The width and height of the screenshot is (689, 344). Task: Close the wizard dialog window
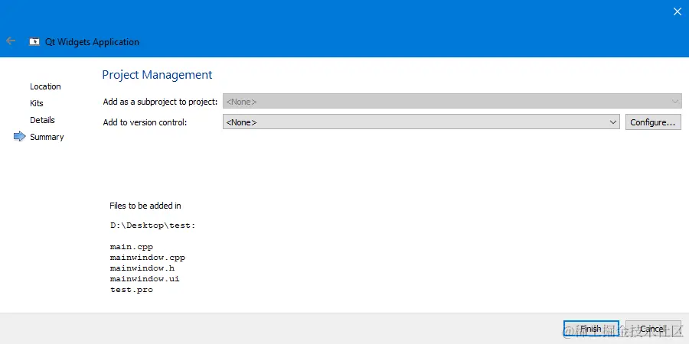678,11
